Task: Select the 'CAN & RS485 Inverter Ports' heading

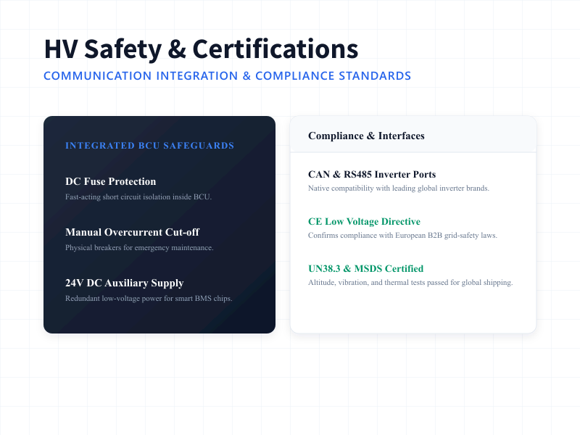Action: (372, 174)
